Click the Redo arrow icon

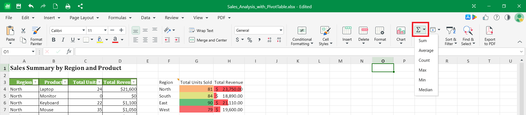(x=43, y=6)
